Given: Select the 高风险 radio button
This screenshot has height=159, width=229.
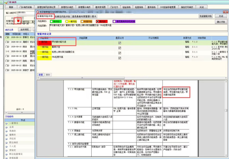Looking at the screenshot, I should [97, 21].
